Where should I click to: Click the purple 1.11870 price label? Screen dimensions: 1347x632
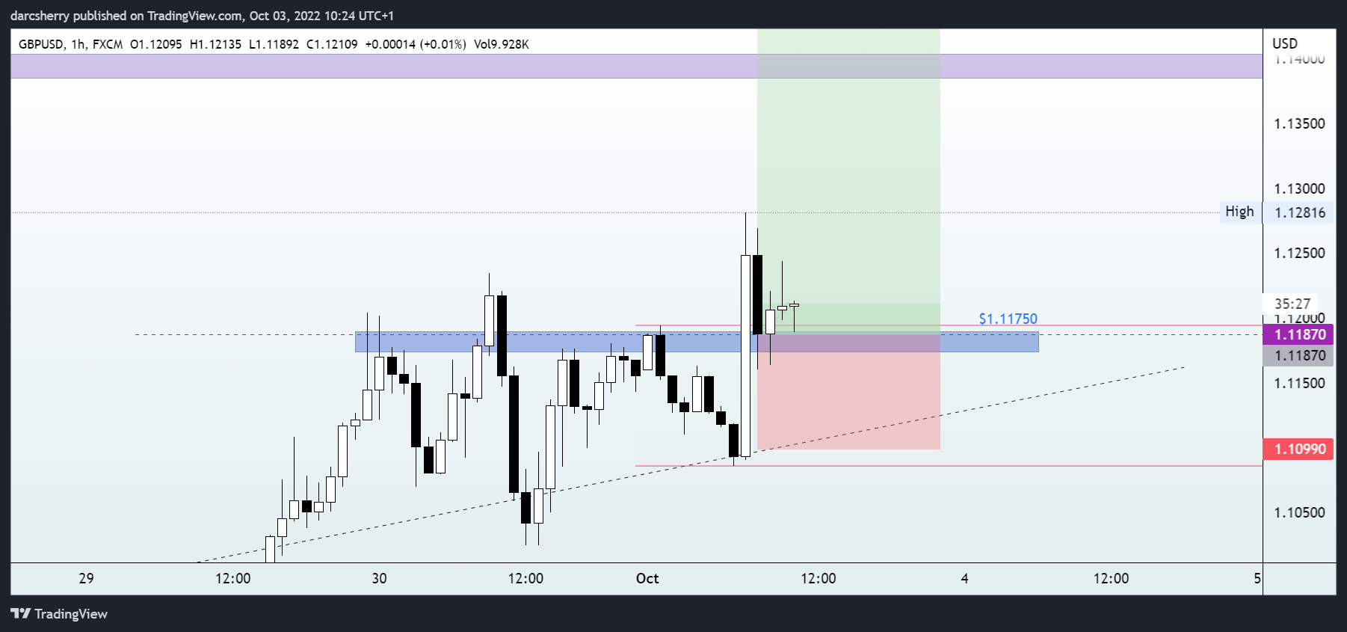click(x=1299, y=334)
